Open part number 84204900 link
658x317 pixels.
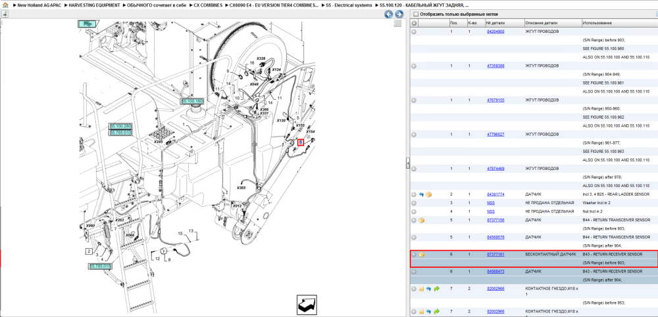pos(495,32)
